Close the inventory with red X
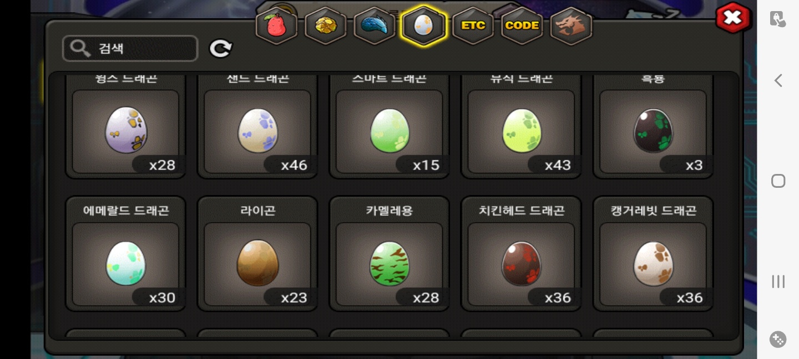 (733, 18)
